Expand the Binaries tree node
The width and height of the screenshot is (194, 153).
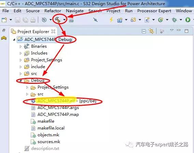(x=20, y=47)
